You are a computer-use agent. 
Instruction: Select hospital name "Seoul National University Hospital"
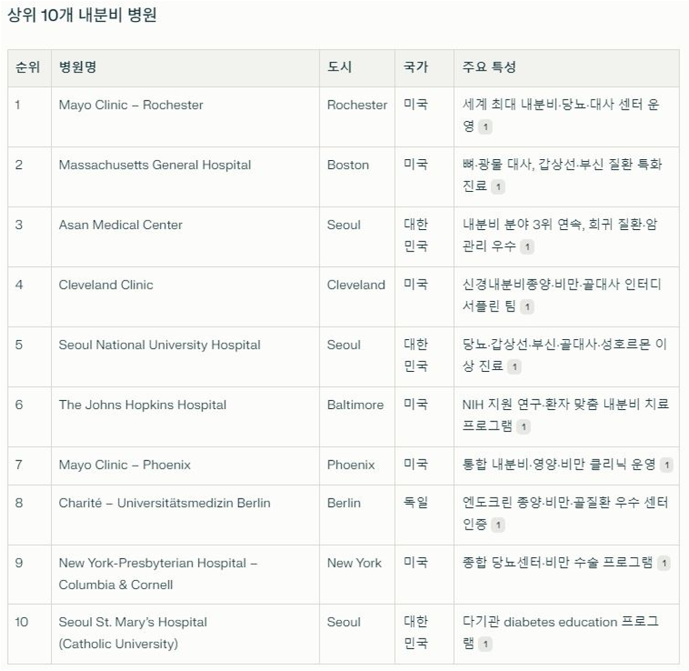(159, 345)
